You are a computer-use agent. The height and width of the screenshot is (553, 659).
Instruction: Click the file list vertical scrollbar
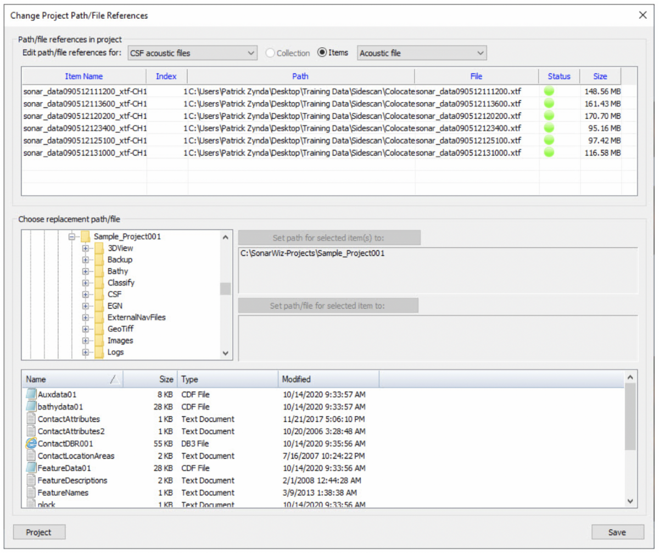(630, 418)
